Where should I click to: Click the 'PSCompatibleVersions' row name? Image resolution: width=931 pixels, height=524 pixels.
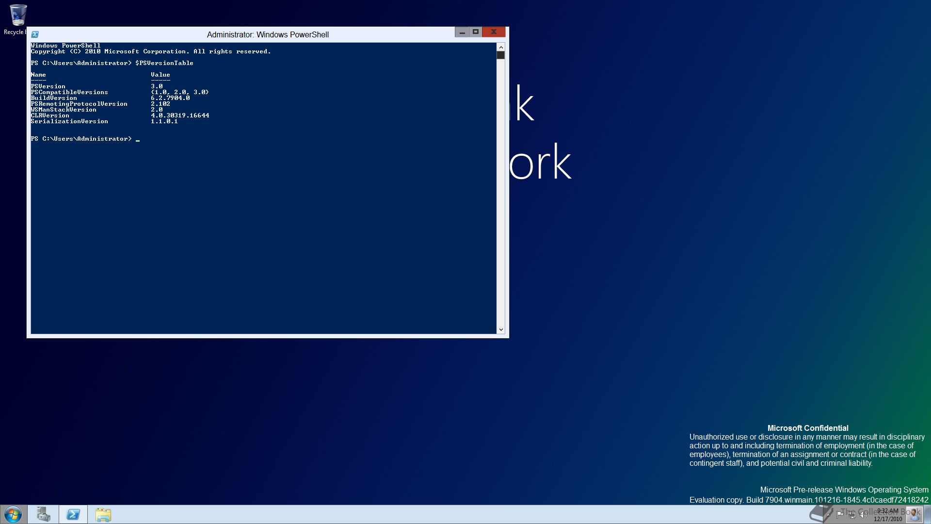pyautogui.click(x=69, y=92)
